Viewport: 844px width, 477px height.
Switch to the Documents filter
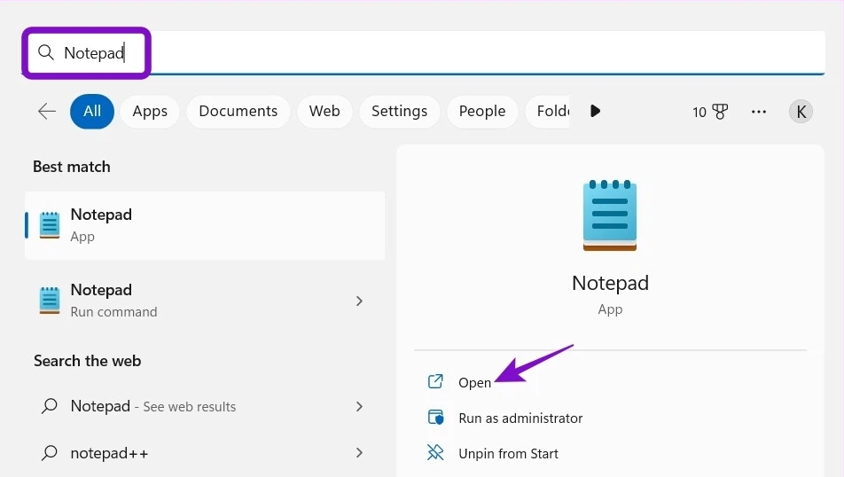click(238, 112)
